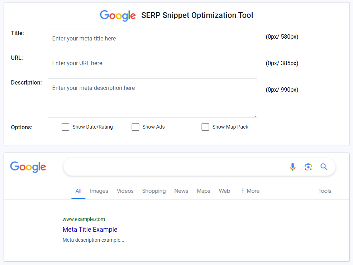353x265 pixels.
Task: Click the Description: field label
Action: coord(26,83)
